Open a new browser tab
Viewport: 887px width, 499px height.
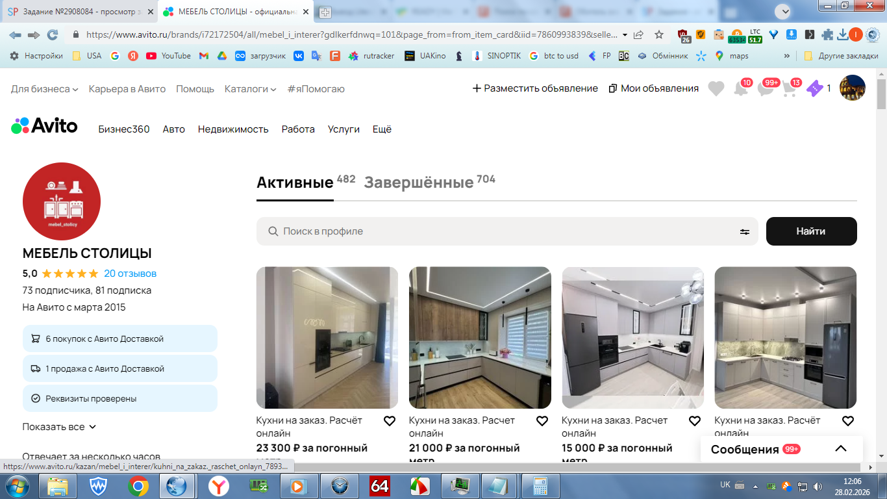pyautogui.click(x=325, y=12)
